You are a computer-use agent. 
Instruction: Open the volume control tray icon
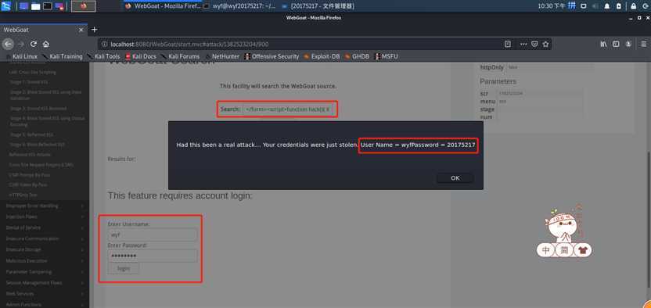595,6
